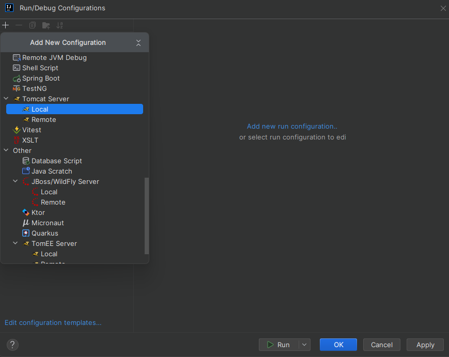Click the Sort Configurations alphabetically icon
The image size is (449, 357).
coord(59,25)
